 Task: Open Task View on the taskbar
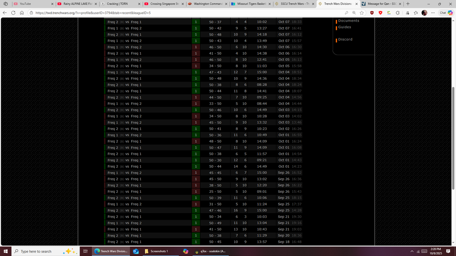(85, 251)
